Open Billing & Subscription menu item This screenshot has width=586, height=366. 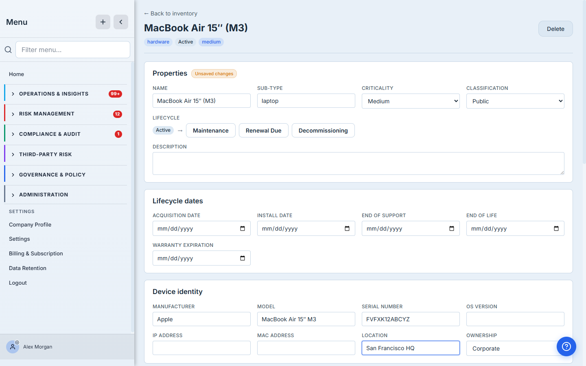coord(36,253)
